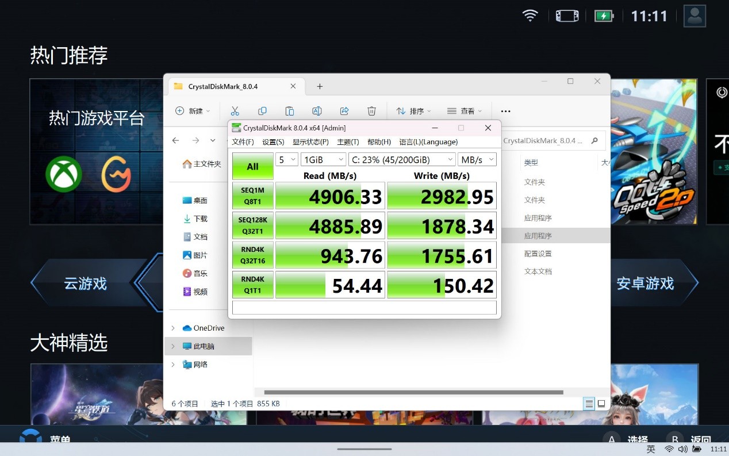Select the 文本文档 file row
Image resolution: width=729 pixels, height=456 pixels.
point(538,271)
